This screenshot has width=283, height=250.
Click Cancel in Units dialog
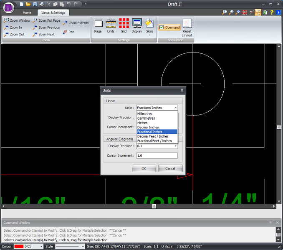point(170,168)
